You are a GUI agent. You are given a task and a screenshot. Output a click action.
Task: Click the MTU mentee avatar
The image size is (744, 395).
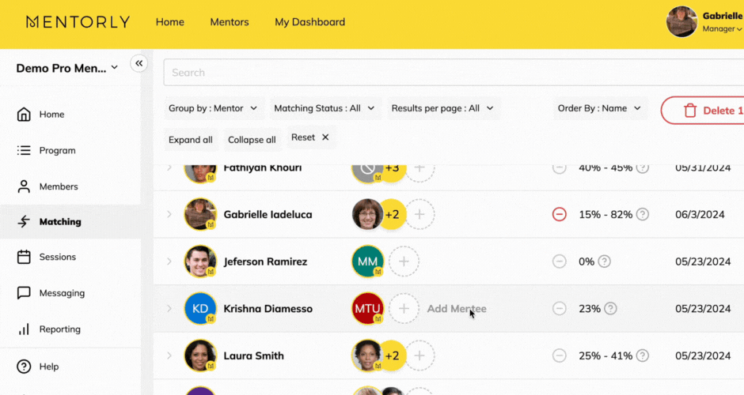[x=368, y=309]
